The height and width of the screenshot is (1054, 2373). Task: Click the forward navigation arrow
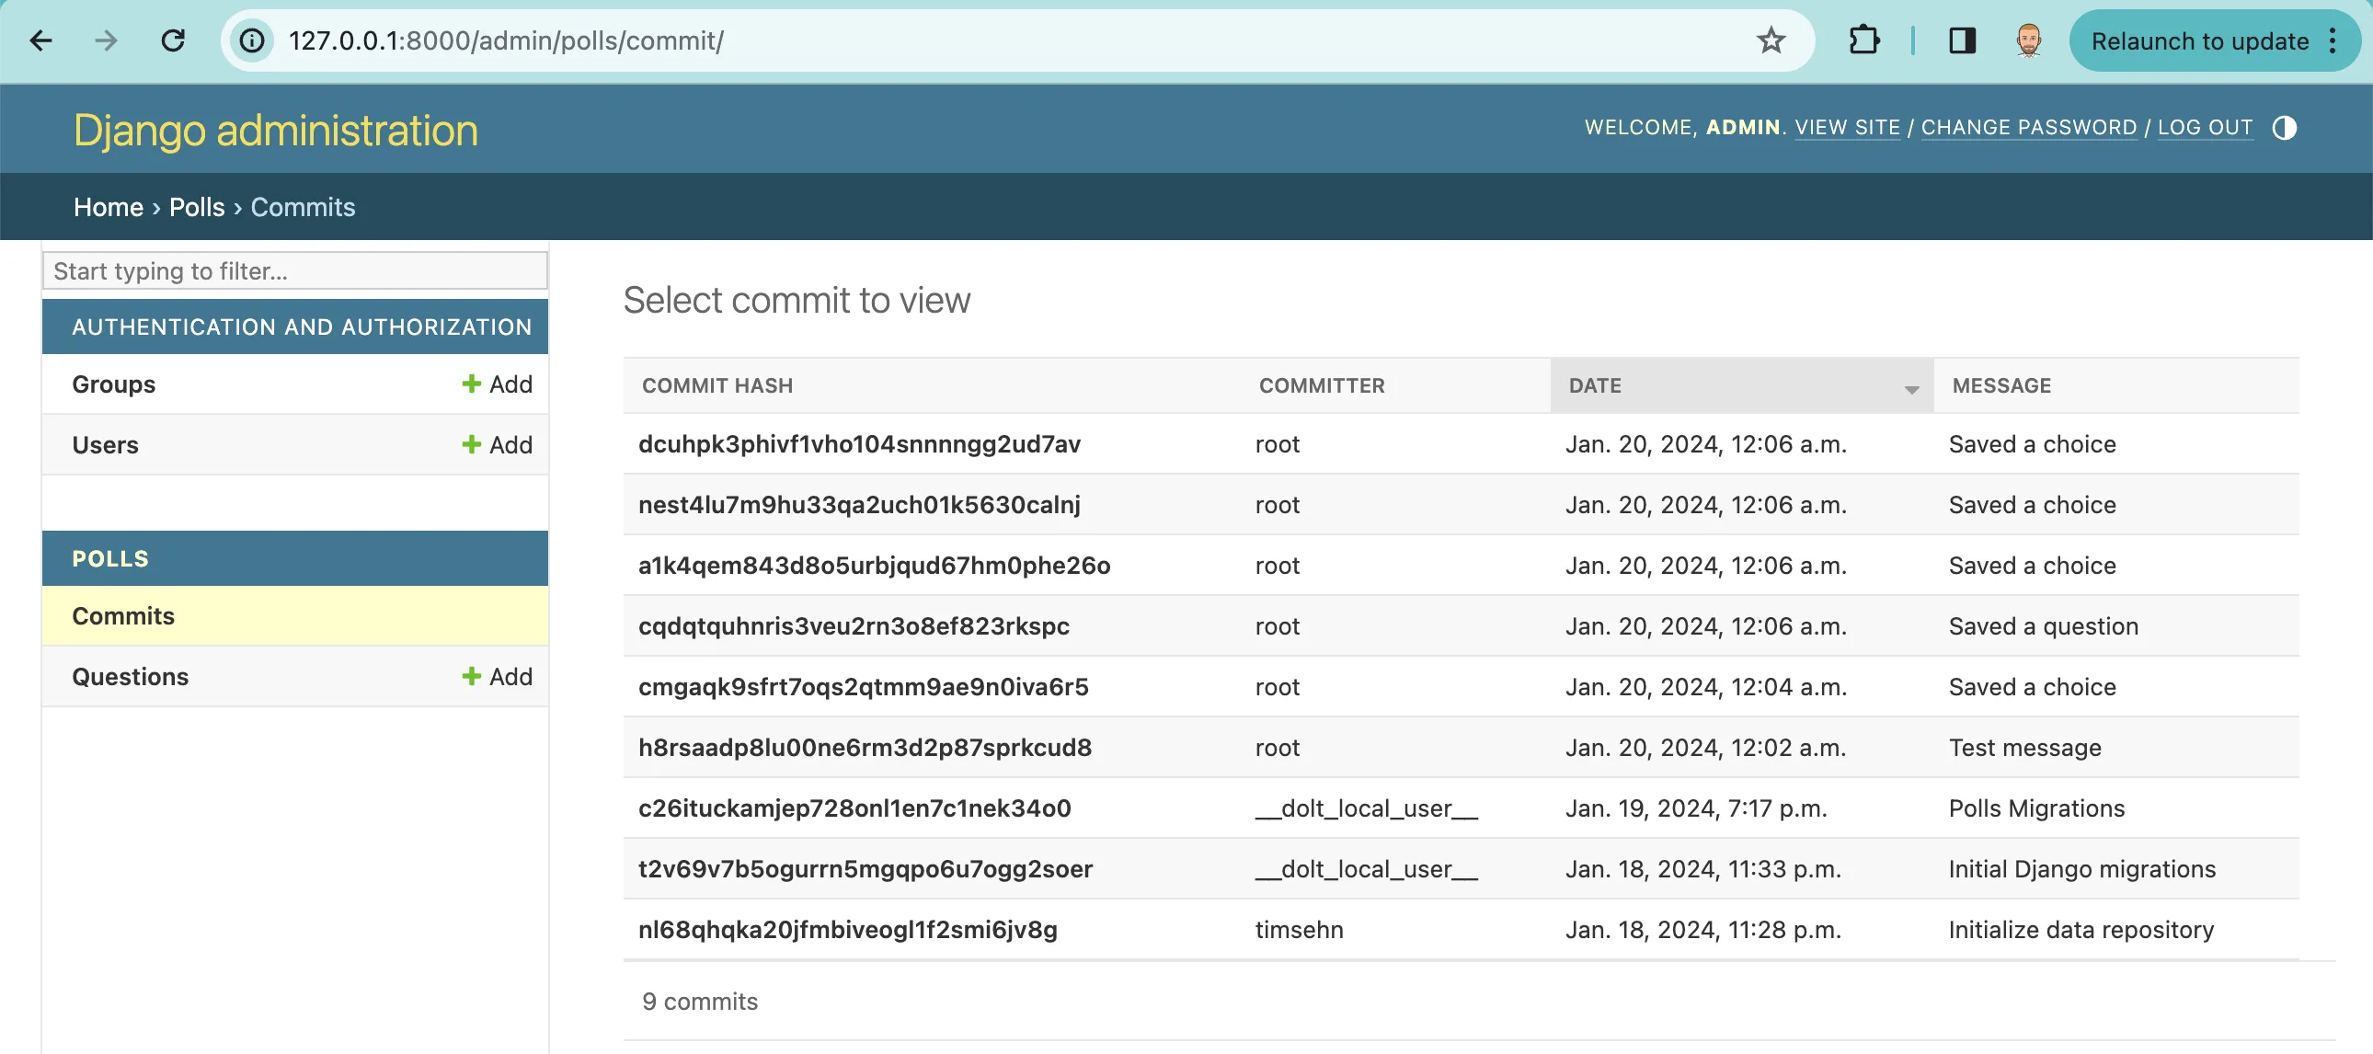107,40
